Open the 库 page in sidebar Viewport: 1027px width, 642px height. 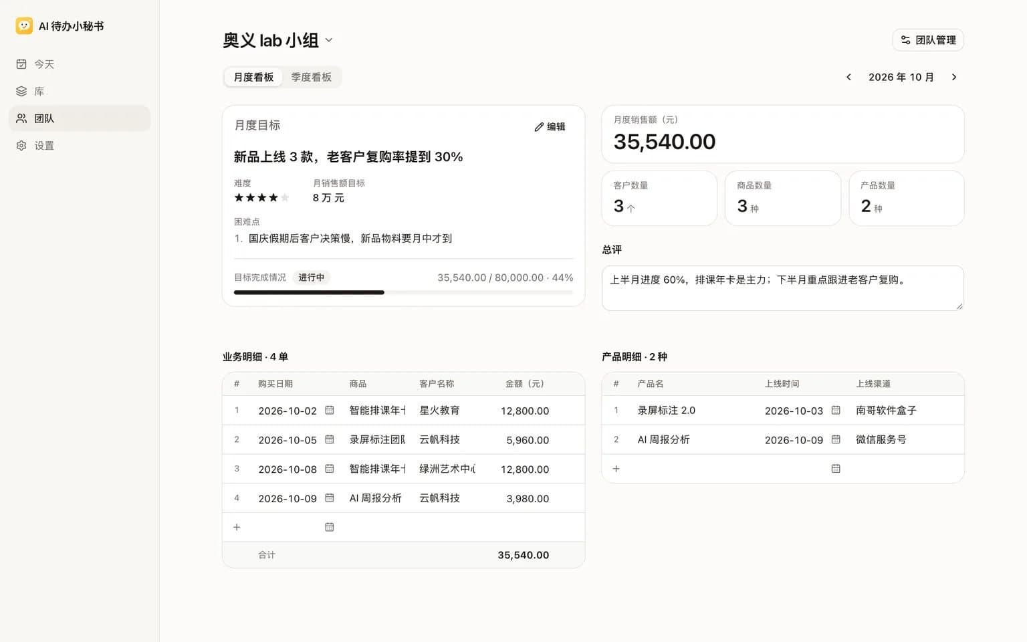80,91
